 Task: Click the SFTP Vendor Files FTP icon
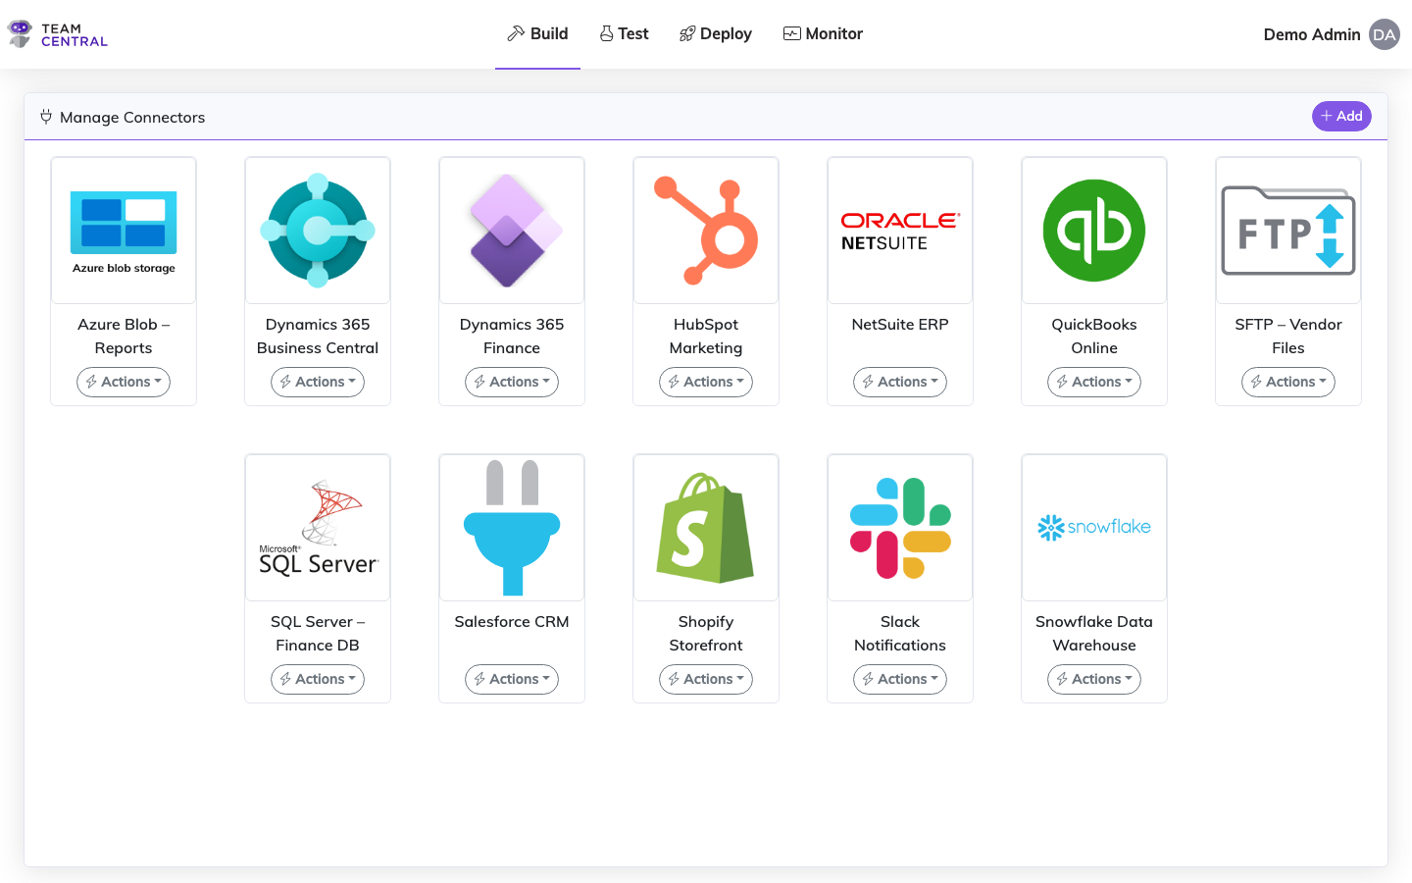coord(1288,231)
